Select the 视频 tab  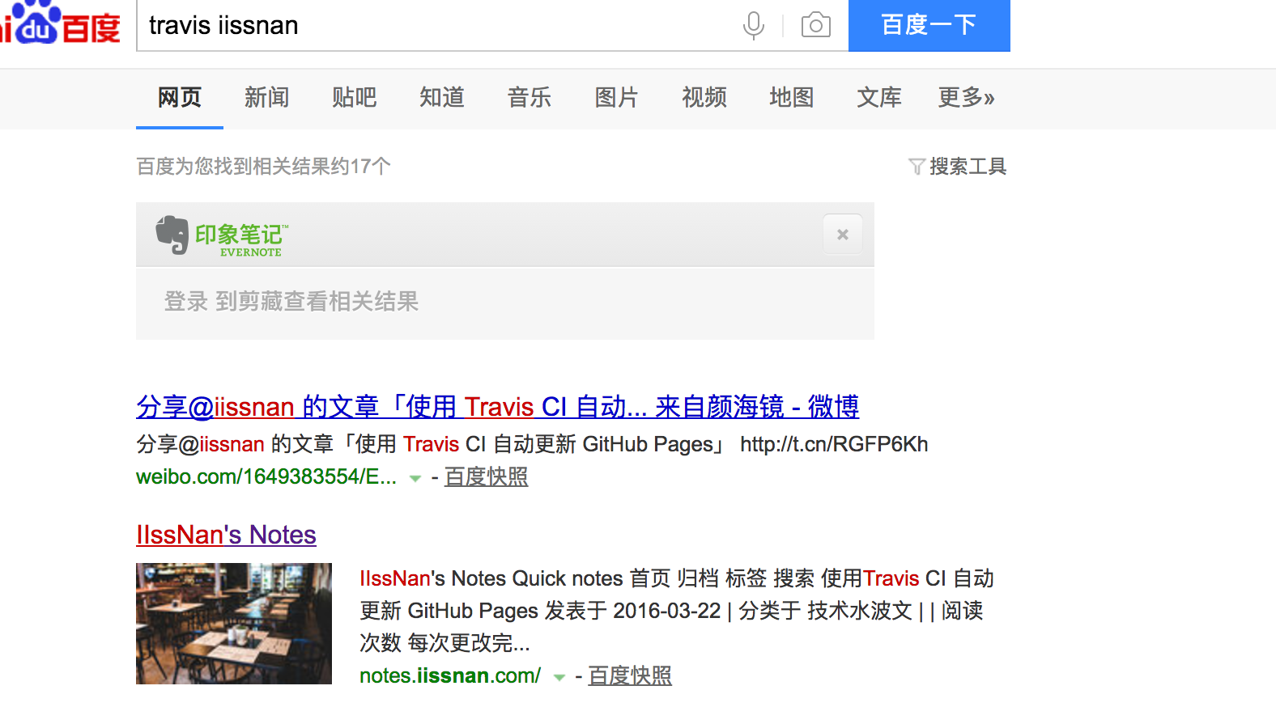[704, 98]
